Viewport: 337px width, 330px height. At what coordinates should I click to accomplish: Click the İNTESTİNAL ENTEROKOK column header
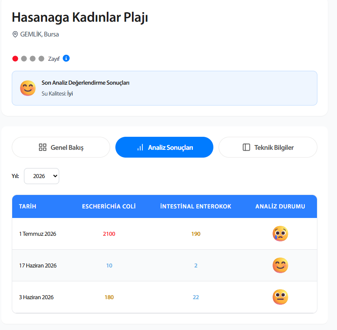click(195, 206)
